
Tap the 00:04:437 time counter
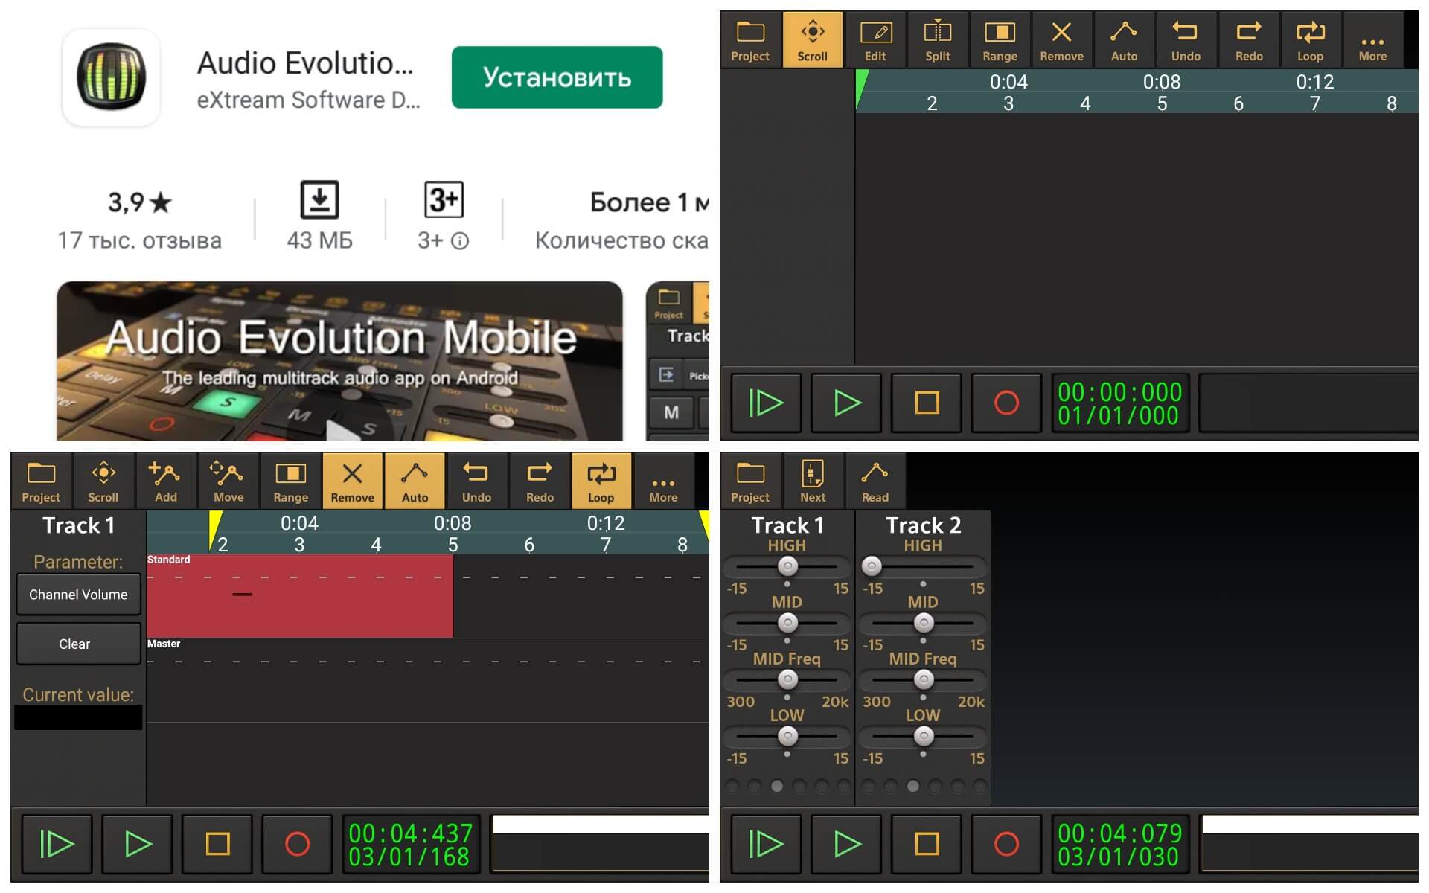tap(410, 845)
